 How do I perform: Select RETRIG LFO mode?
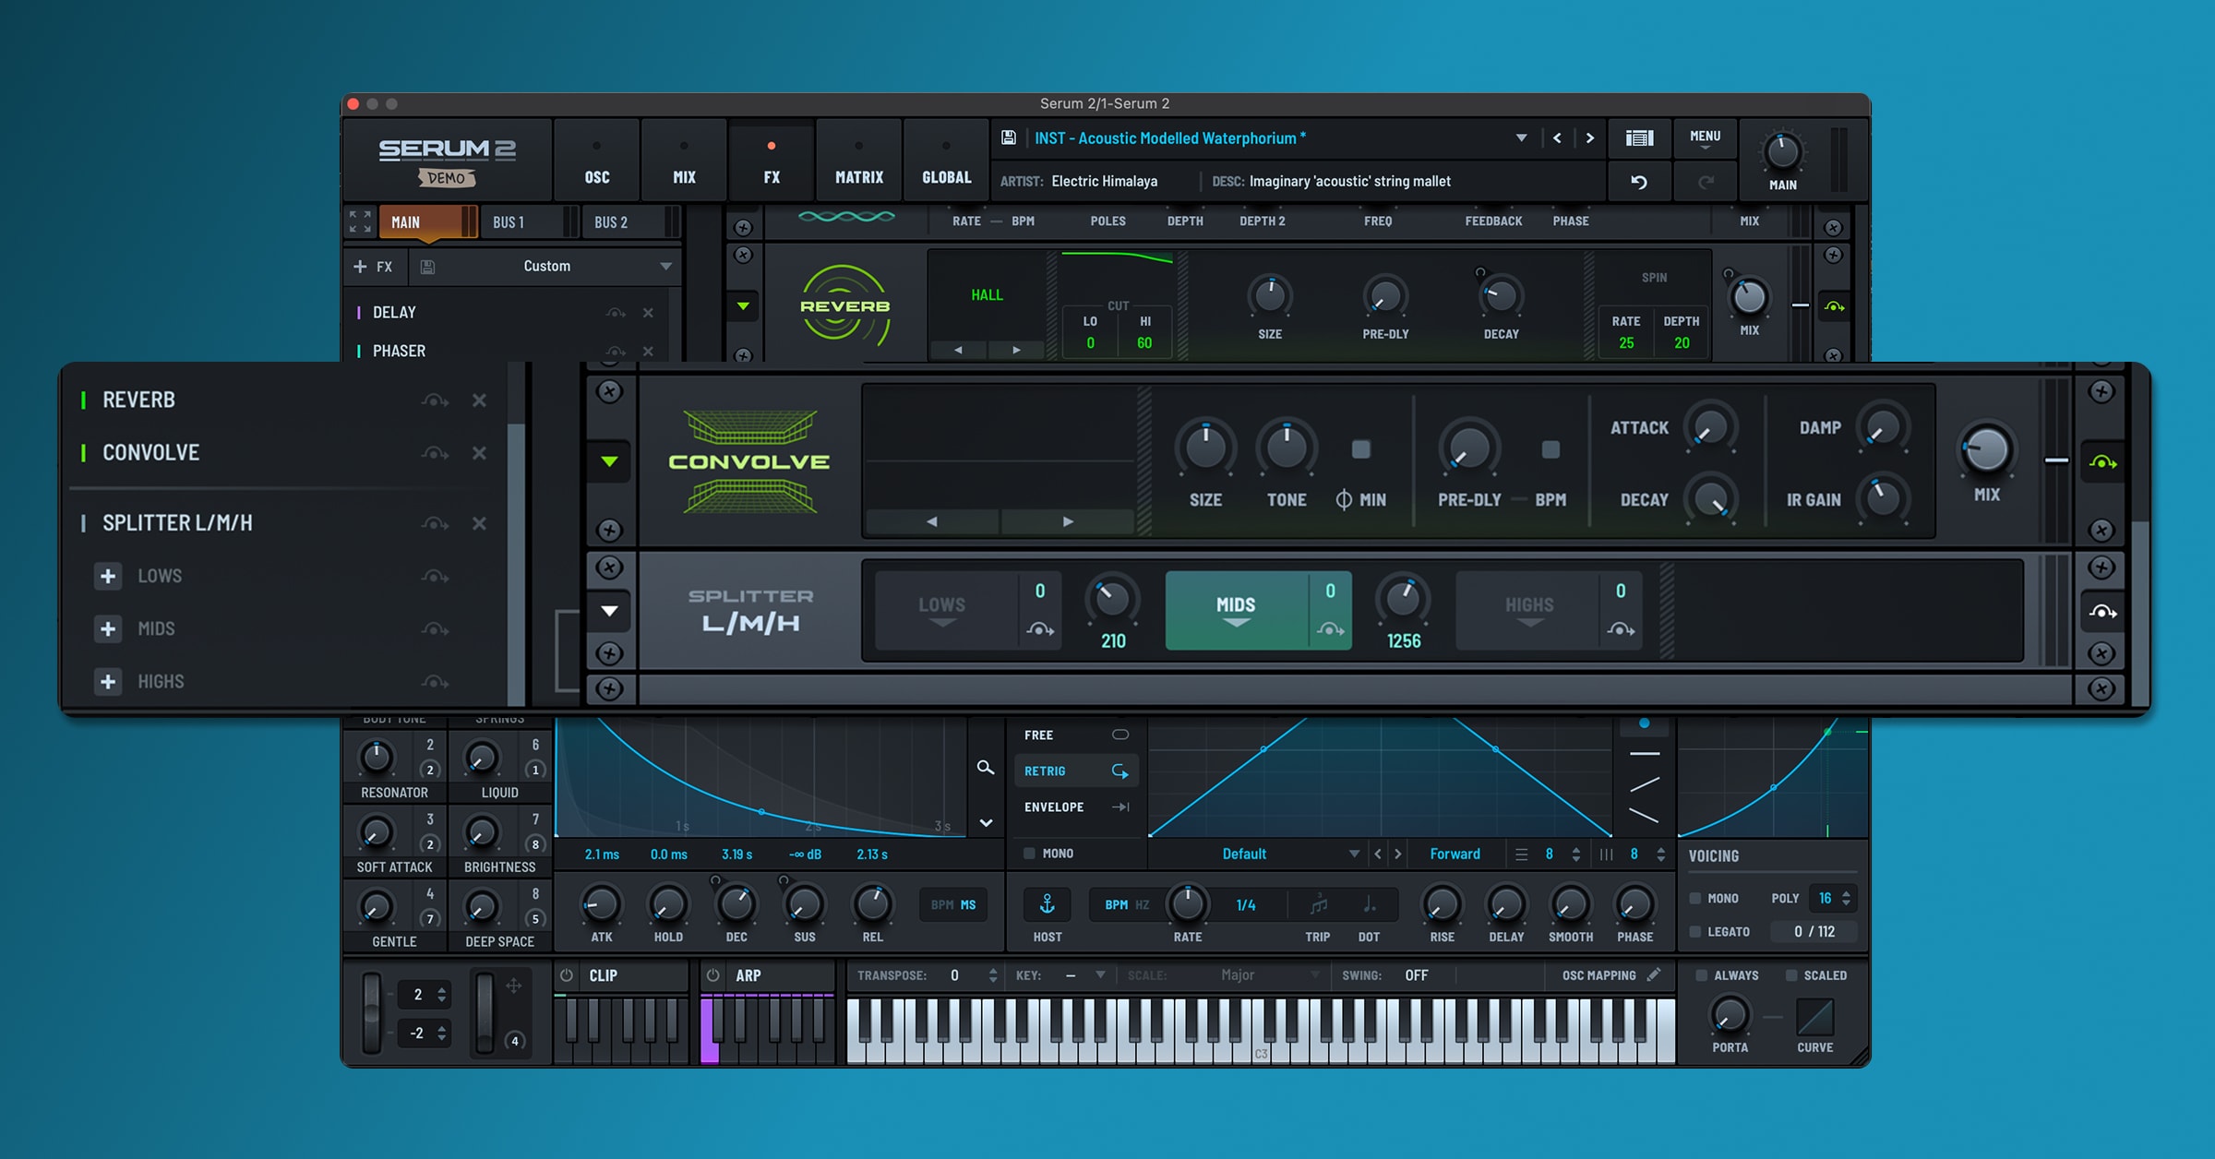click(1076, 771)
